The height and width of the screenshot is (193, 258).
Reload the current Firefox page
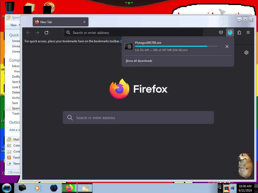click(46, 33)
